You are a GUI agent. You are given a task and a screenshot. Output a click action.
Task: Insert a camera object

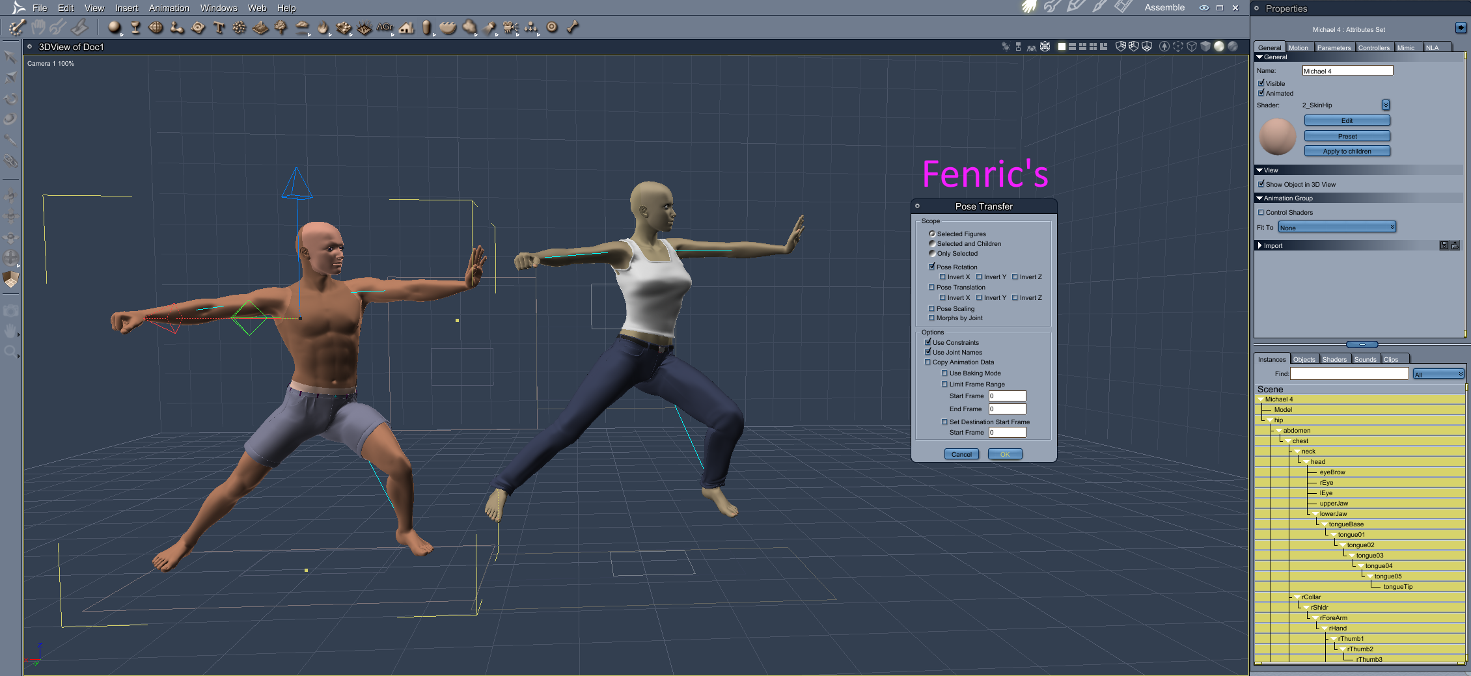click(x=510, y=27)
